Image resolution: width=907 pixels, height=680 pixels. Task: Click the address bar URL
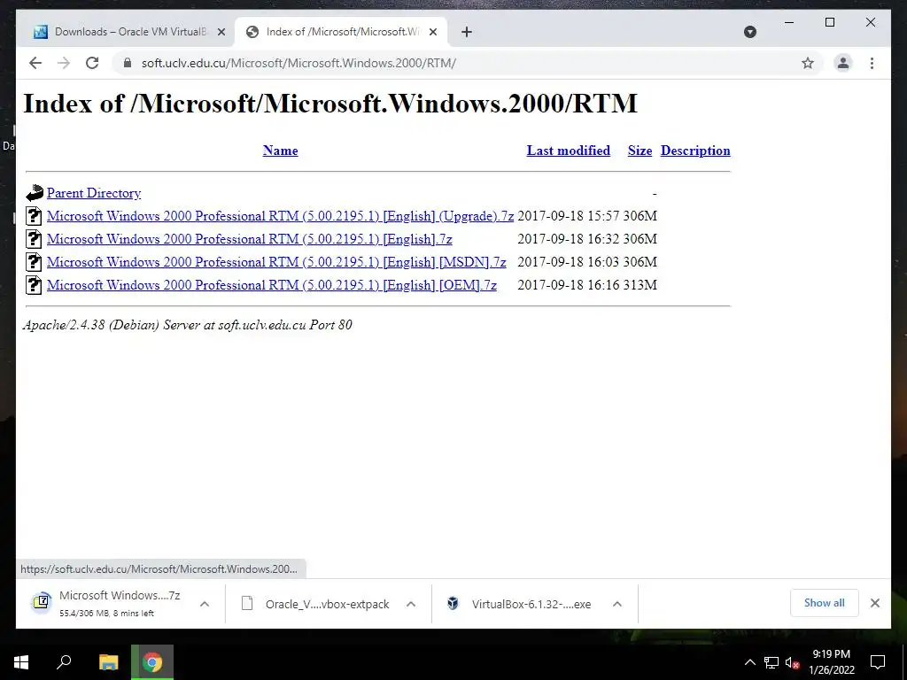[x=298, y=63]
